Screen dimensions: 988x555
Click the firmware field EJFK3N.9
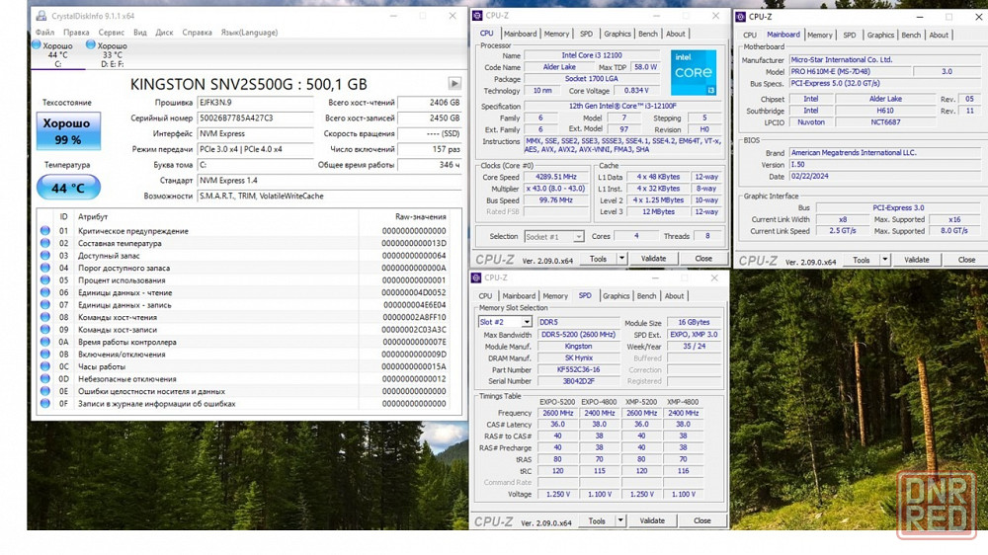click(x=255, y=102)
